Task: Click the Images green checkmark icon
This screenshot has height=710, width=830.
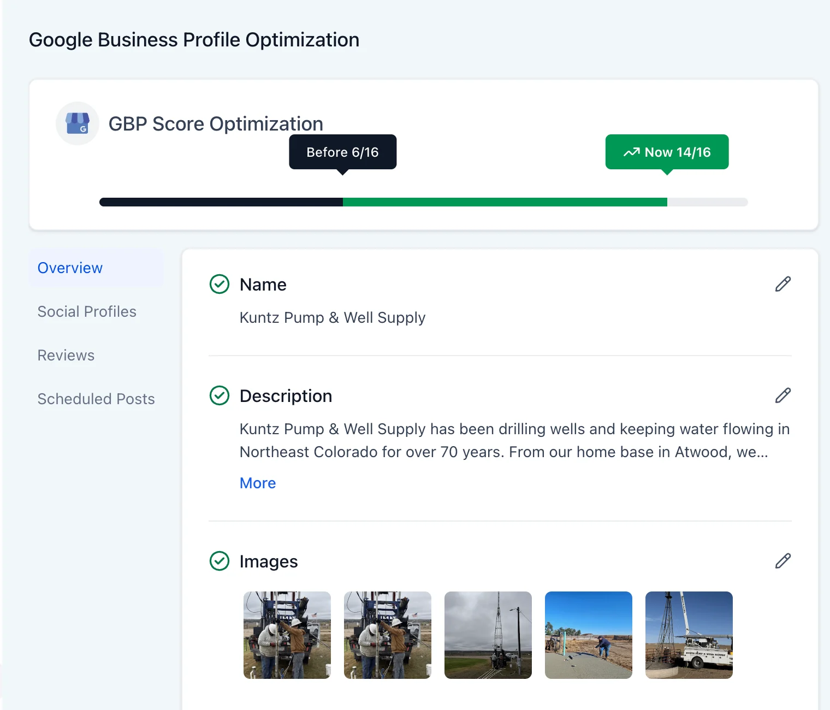Action: click(x=220, y=561)
